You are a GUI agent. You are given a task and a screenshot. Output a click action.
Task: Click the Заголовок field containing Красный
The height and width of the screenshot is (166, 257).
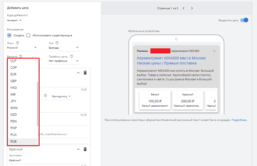(48, 160)
